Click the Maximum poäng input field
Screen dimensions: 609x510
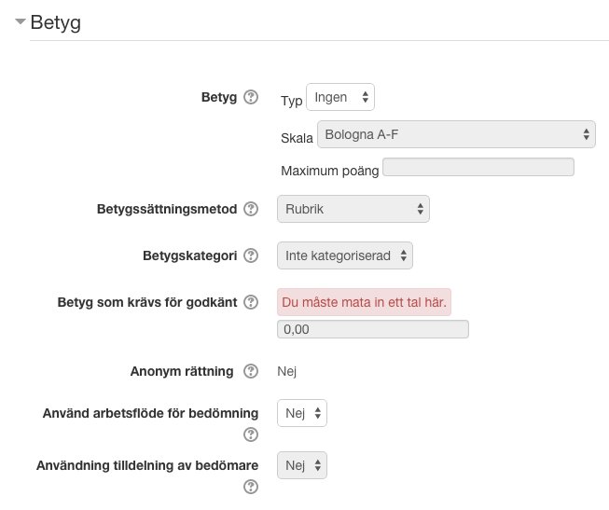478,167
